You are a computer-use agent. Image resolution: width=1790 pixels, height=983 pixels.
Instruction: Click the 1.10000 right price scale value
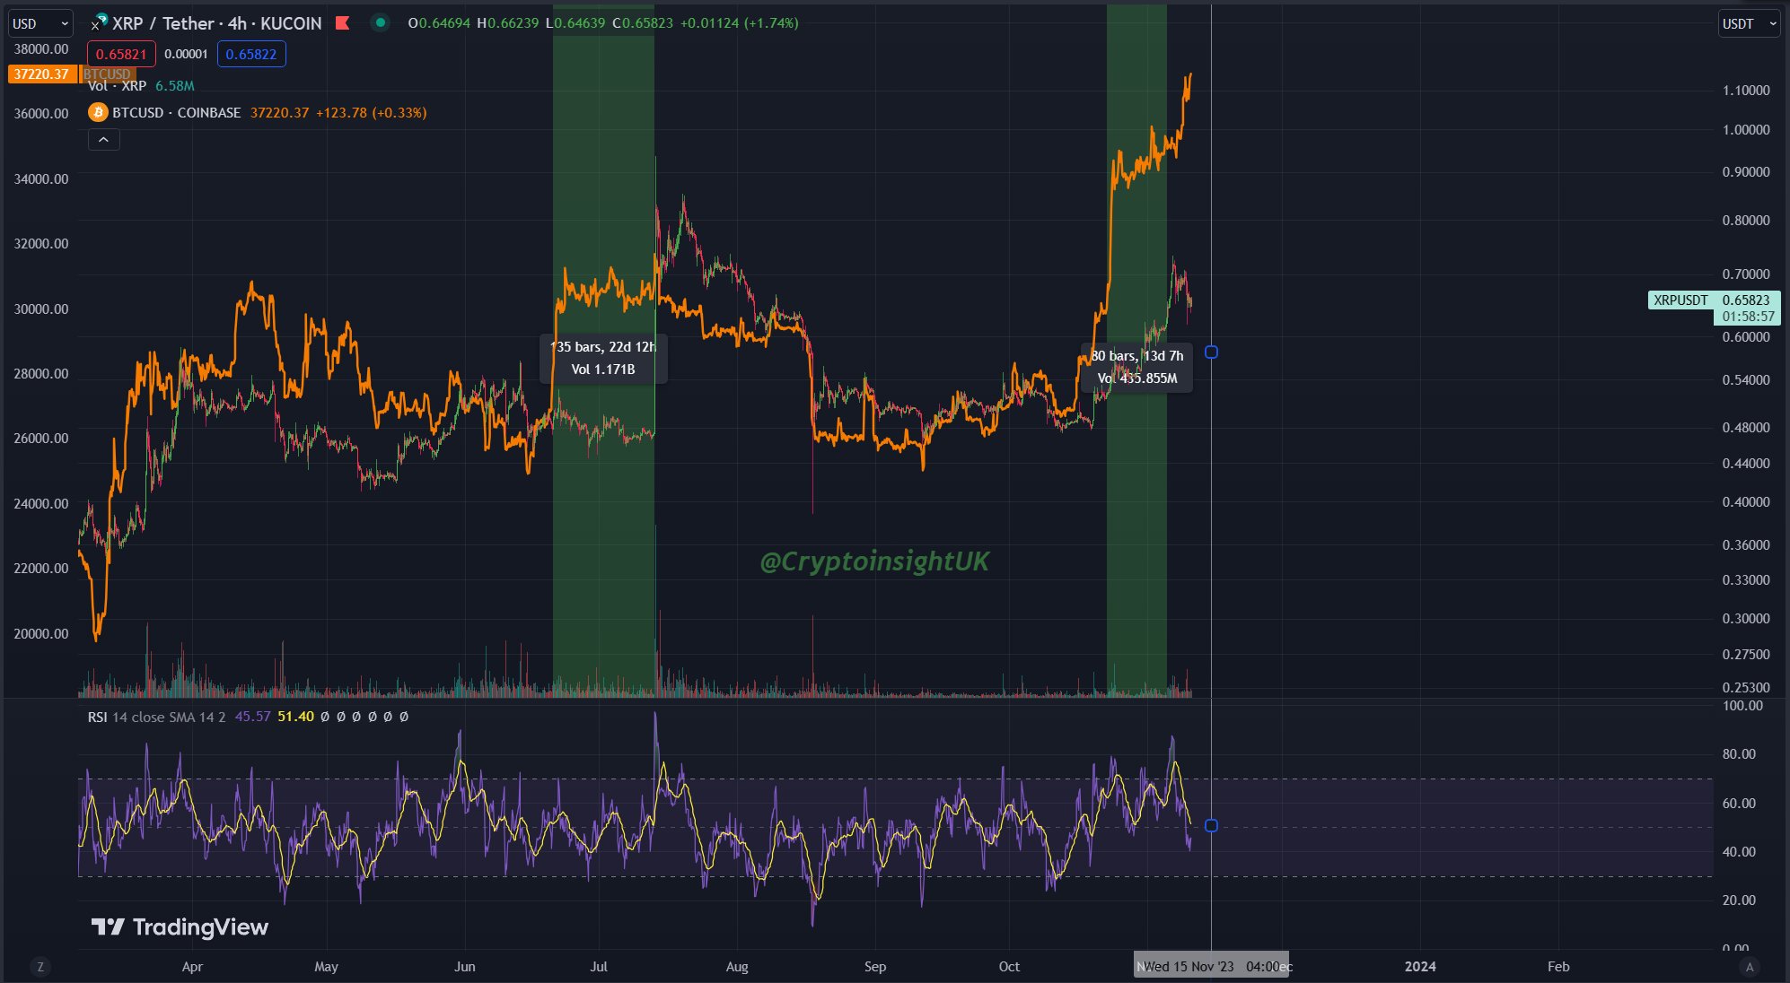[x=1746, y=91]
